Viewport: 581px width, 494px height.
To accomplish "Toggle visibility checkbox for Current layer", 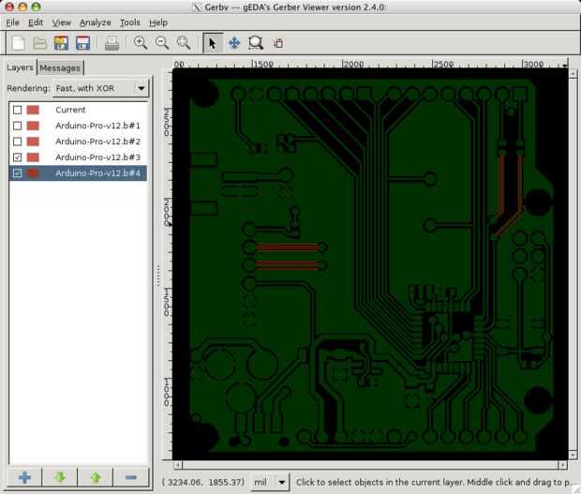I will pos(18,110).
